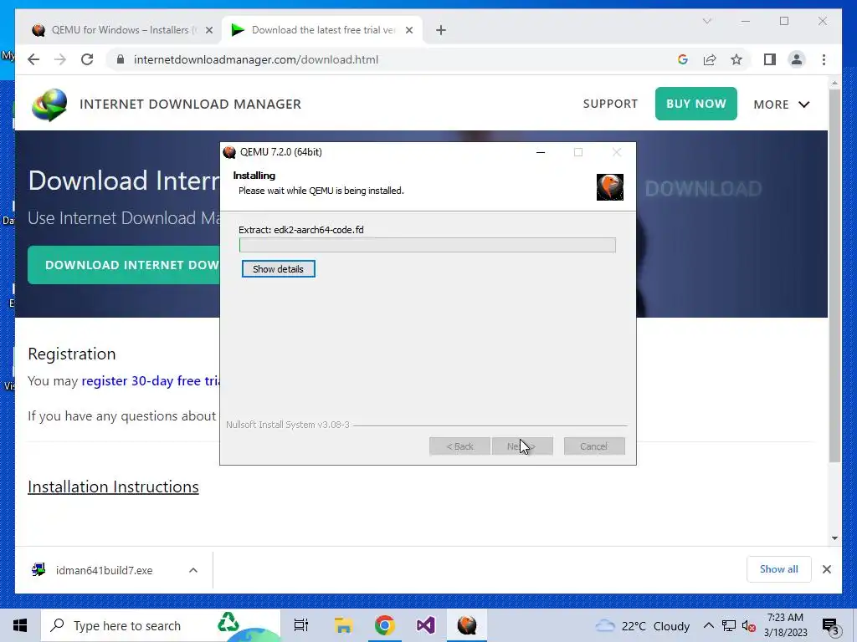Viewport: 857px width, 642px height.
Task: Click the disabled Back button in installer
Action: (x=459, y=446)
